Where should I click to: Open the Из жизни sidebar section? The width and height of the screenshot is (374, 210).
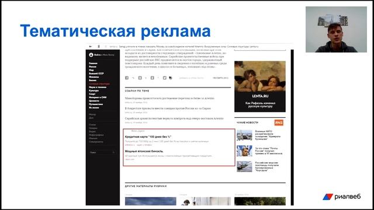click(x=93, y=107)
